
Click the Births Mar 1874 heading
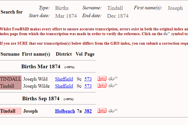[x=41, y=67]
